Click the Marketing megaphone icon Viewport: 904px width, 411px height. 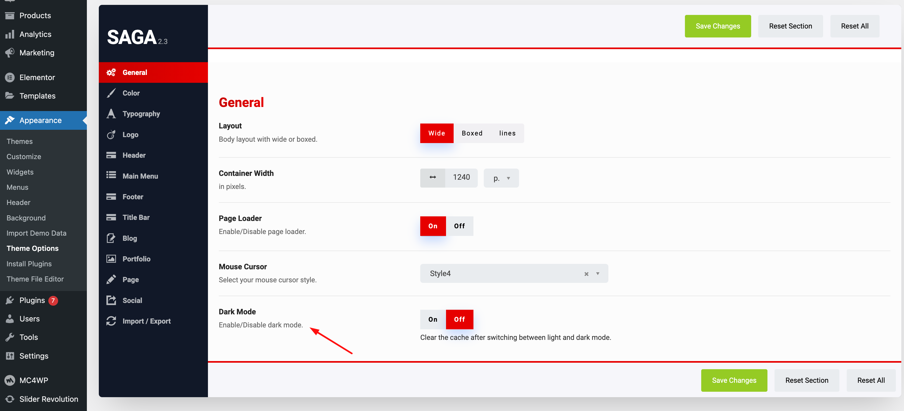(10, 53)
